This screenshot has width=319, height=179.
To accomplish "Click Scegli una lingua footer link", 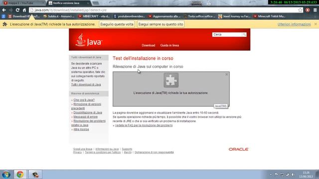I will click(83, 149).
